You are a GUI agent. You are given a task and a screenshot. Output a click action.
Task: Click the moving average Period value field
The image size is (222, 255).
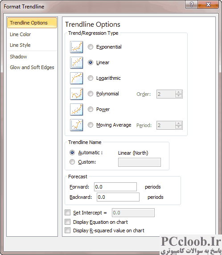coord(166,125)
